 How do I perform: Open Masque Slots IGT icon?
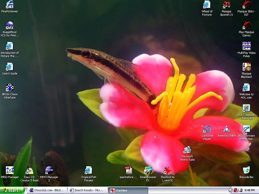pos(246,5)
